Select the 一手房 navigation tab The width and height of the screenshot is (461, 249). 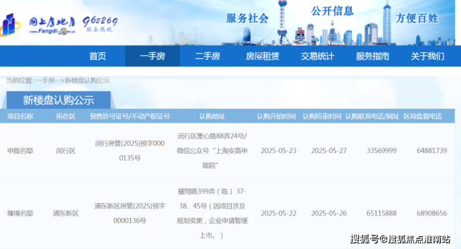coord(152,56)
